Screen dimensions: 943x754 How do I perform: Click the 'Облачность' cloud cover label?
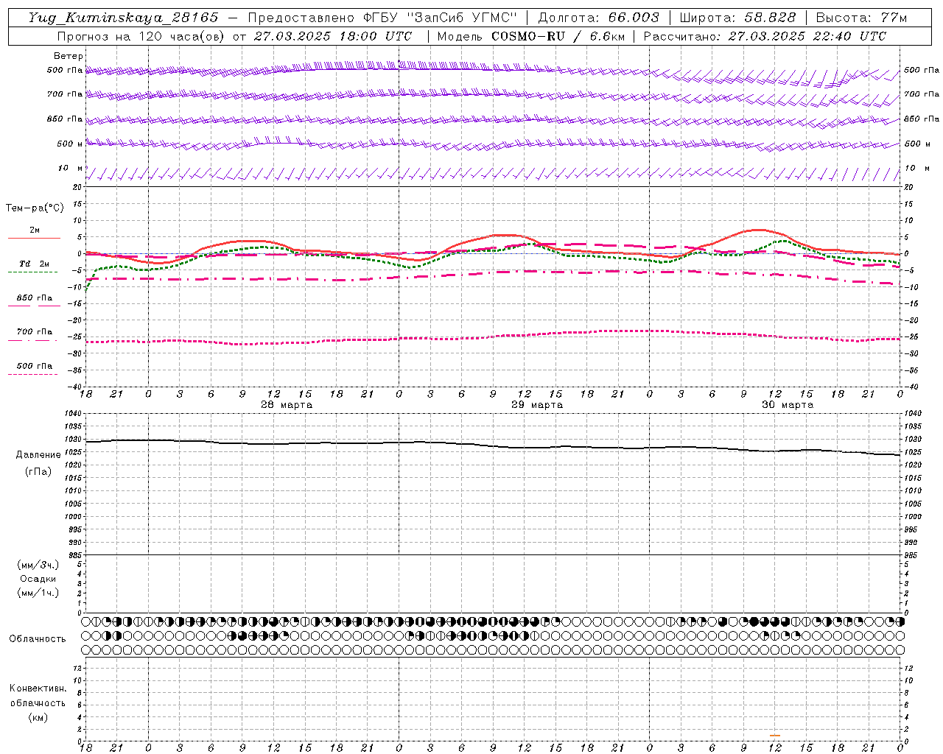coord(38,639)
